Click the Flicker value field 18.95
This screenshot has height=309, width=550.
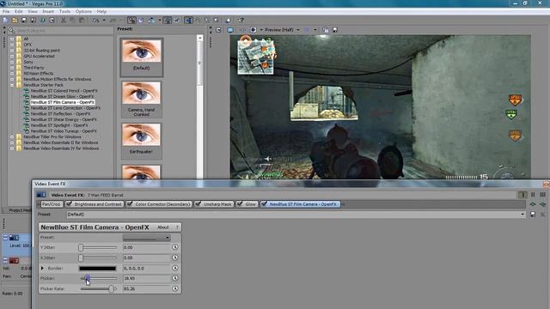pos(147,278)
